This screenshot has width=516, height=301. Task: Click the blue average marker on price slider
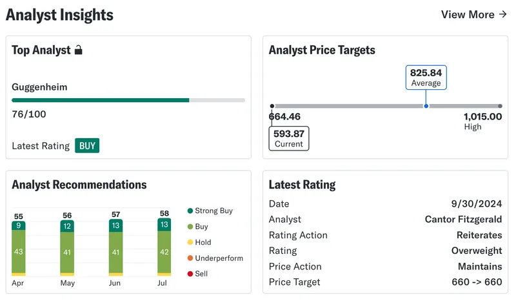pos(426,106)
